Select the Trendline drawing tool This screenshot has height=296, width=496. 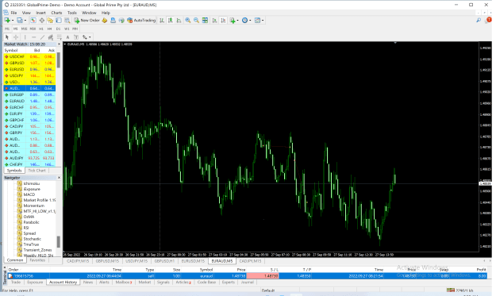(42, 37)
